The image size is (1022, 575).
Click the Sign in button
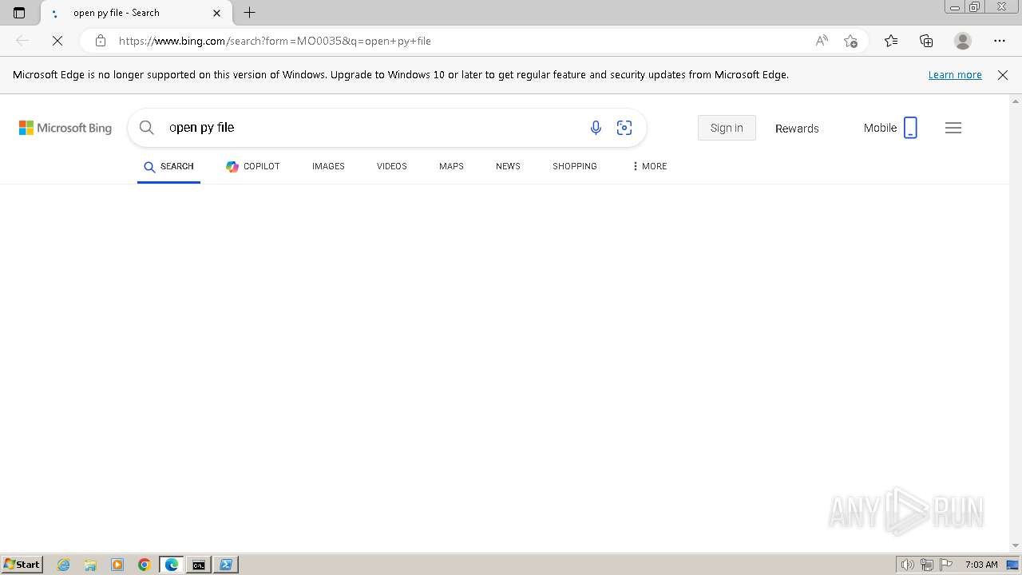727,128
